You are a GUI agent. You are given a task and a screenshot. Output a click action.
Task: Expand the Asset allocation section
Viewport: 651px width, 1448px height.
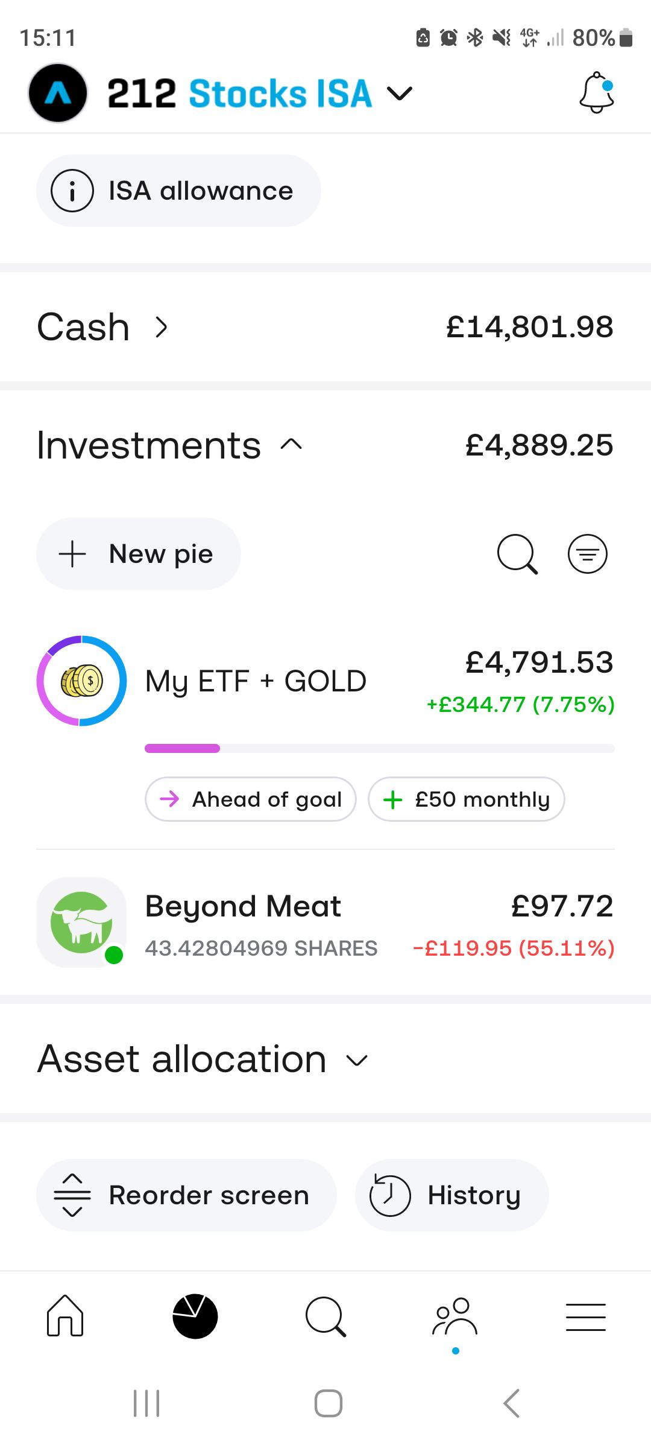[x=357, y=1060]
